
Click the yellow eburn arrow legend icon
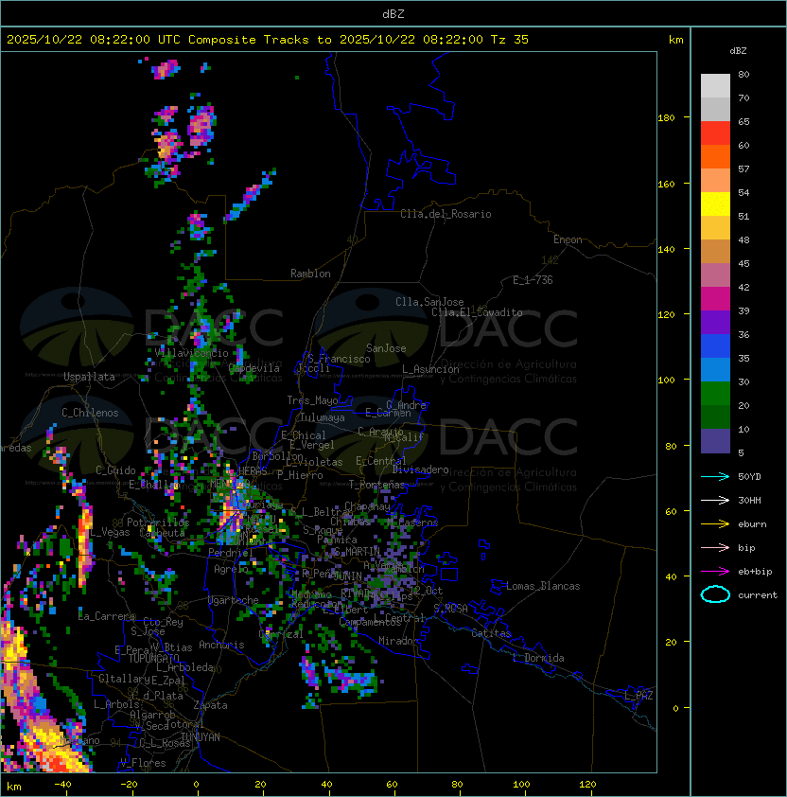pyautogui.click(x=715, y=524)
